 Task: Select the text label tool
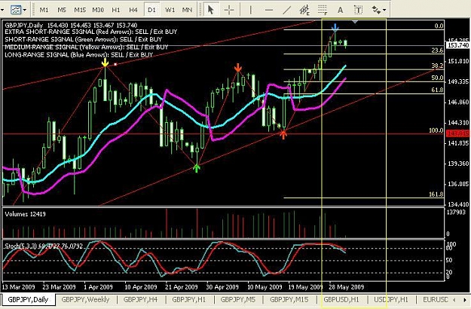coord(358,10)
